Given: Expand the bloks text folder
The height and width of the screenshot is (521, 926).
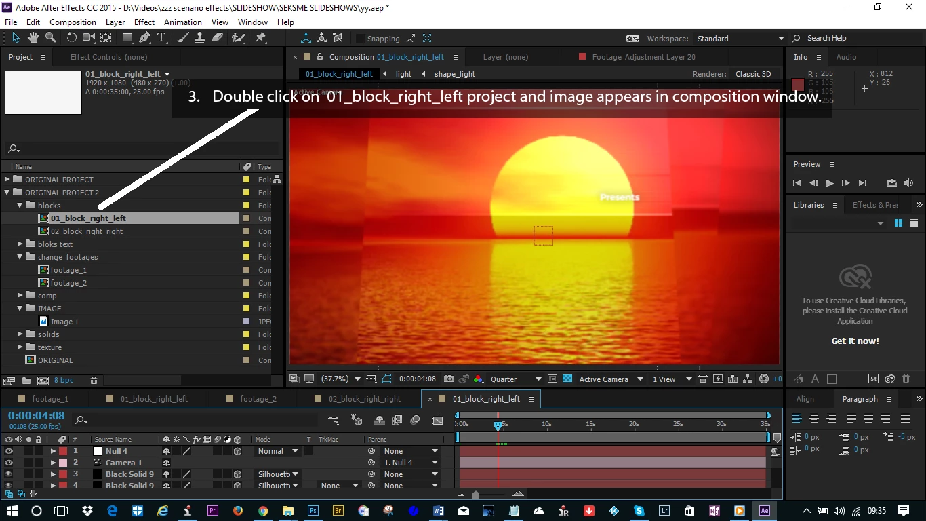Looking at the screenshot, I should (20, 244).
